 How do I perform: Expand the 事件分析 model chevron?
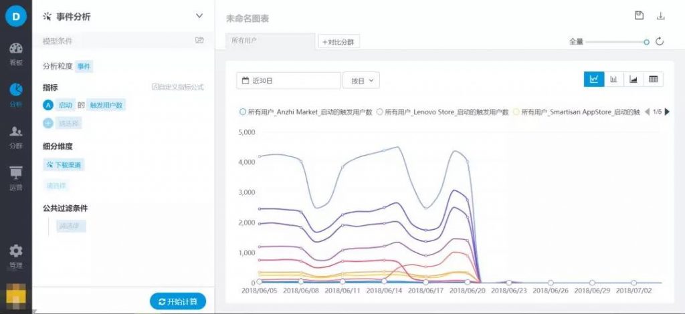pyautogui.click(x=199, y=16)
